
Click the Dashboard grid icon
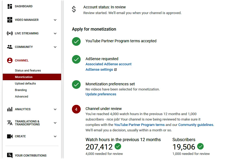(10, 6)
